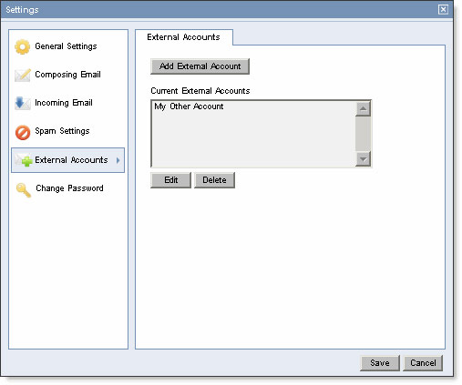
Task: Open General Settings in the sidebar
Action: tap(66, 46)
